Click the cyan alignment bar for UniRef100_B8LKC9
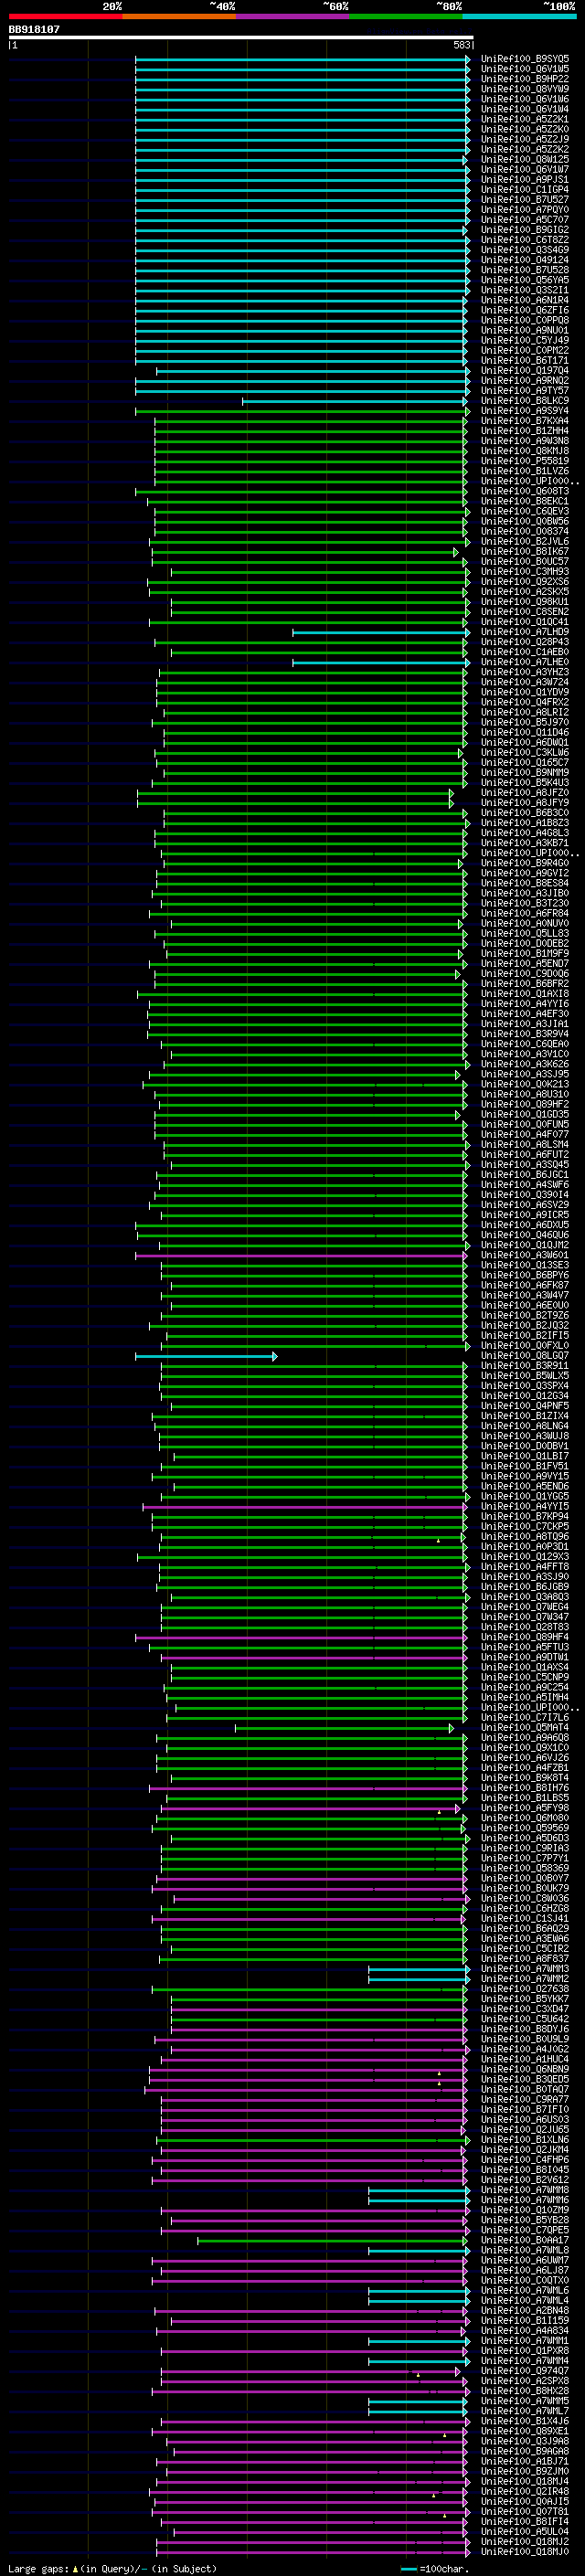The width and height of the screenshot is (585, 2576). coord(356,401)
